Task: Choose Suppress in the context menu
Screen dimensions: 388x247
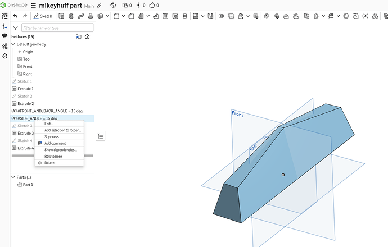Action: click(59, 136)
